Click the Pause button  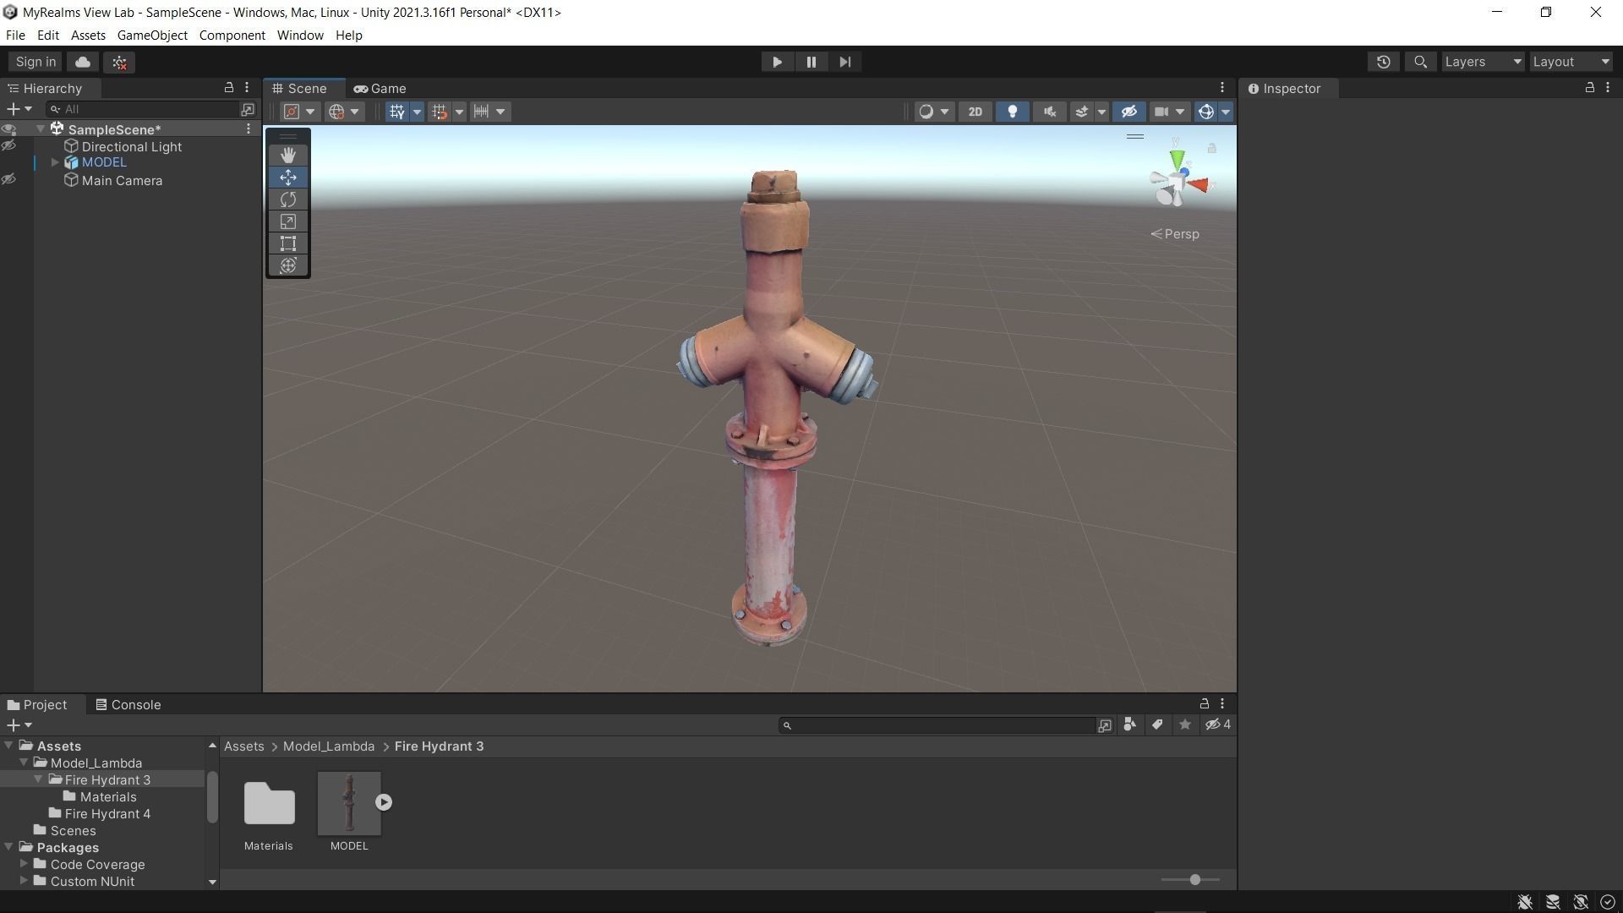[x=811, y=62]
